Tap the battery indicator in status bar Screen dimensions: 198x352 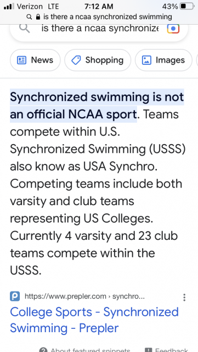(x=187, y=6)
